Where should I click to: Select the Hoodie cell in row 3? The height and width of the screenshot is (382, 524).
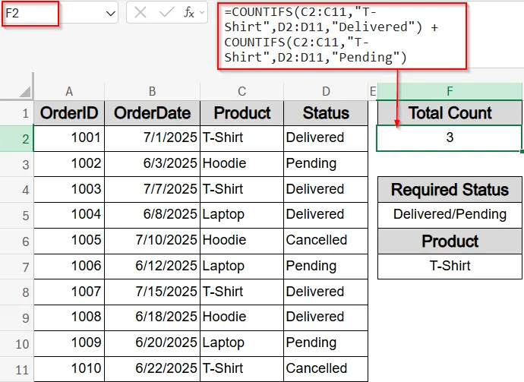pyautogui.click(x=241, y=164)
